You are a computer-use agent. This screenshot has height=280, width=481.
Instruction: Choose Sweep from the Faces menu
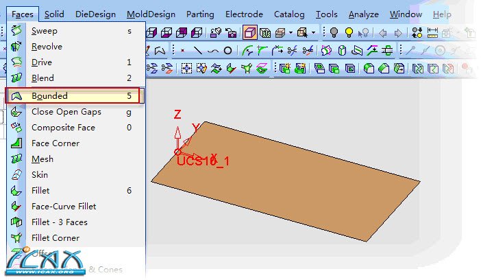point(75,31)
